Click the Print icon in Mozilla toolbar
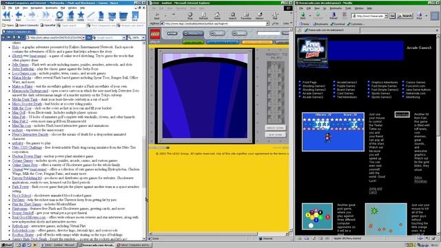This screenshot has height=248, width=441. (420, 15)
